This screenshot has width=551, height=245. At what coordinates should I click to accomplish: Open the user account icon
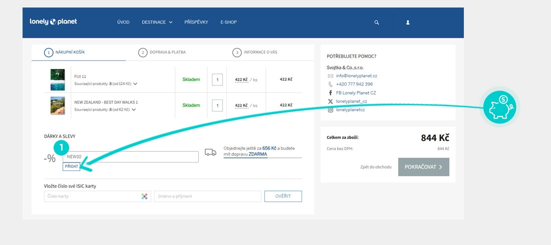408,22
